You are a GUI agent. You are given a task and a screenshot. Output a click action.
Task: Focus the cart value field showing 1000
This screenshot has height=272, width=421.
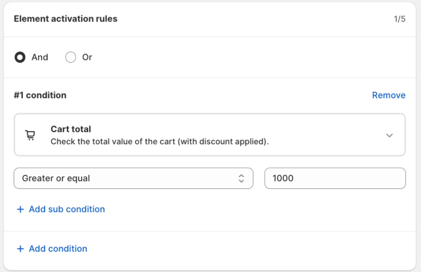(x=335, y=178)
